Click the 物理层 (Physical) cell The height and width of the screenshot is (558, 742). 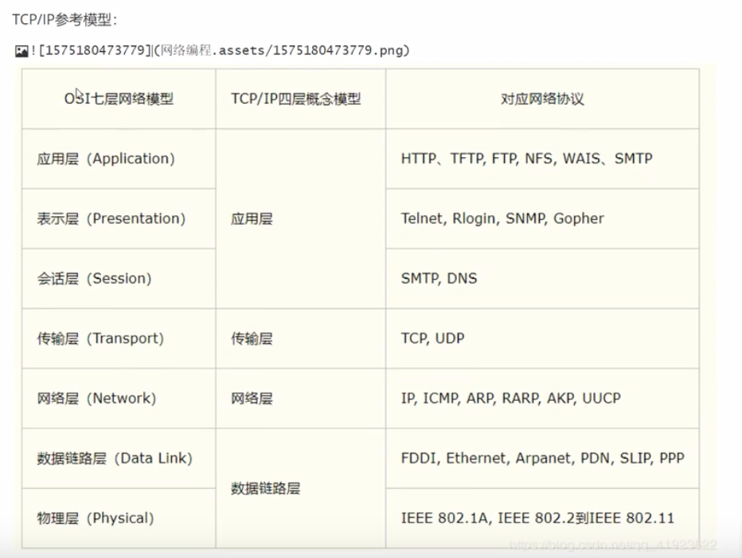(119, 518)
